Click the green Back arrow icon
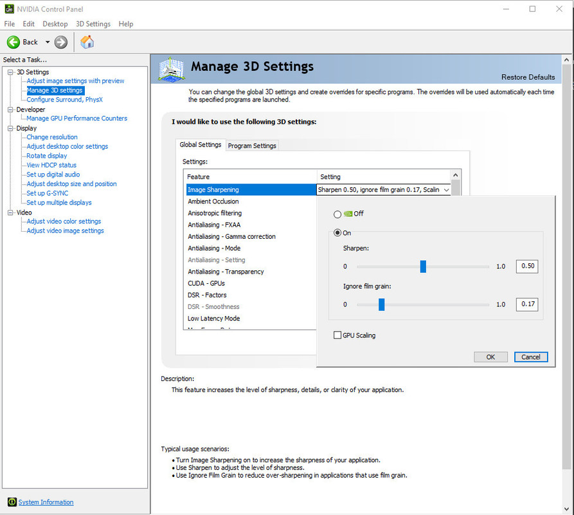Image resolution: width=574 pixels, height=515 pixels. 13,42
